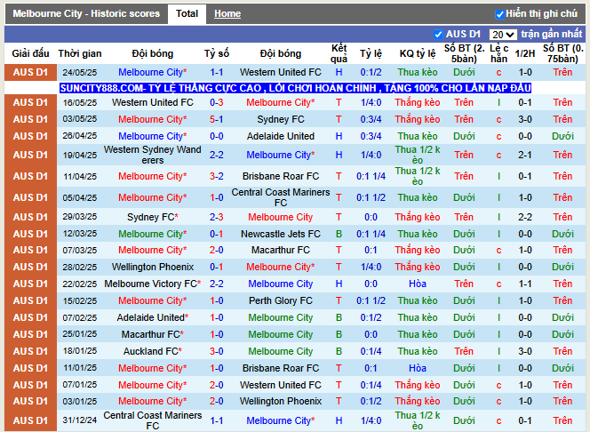Screen dimensions: 590x432
Task: Select the 0:1 1/4 odds on 11/04/25
Action: pyautogui.click(x=371, y=176)
